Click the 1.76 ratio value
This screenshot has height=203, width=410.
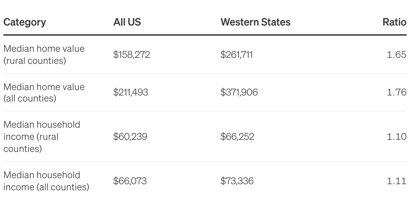coord(397,92)
